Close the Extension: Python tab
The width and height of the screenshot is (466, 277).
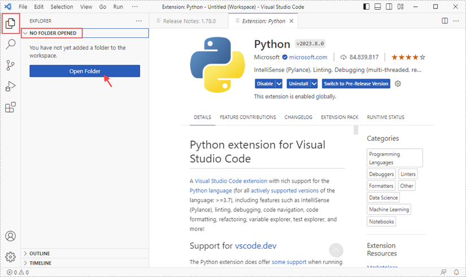pyautogui.click(x=291, y=21)
